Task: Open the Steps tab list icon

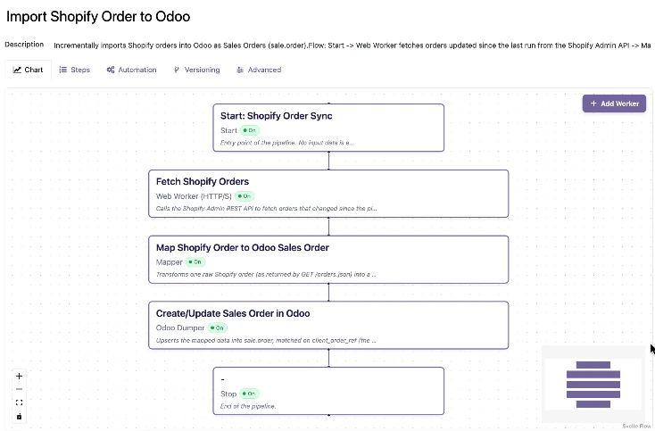Action: pyautogui.click(x=63, y=70)
